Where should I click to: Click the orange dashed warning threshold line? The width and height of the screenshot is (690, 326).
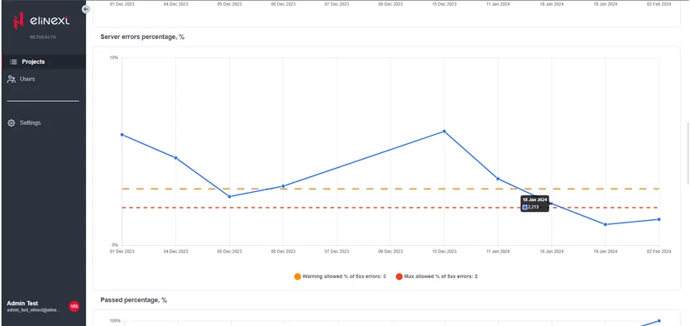391,189
